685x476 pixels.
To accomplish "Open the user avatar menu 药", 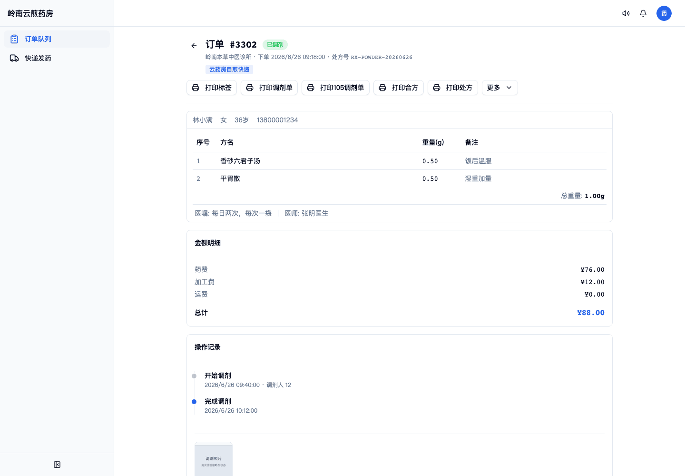I will 664,13.
